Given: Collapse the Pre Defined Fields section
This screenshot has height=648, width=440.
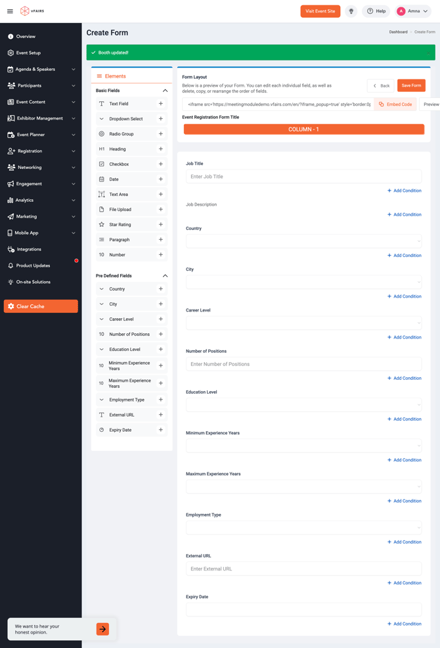Looking at the screenshot, I should (x=165, y=276).
